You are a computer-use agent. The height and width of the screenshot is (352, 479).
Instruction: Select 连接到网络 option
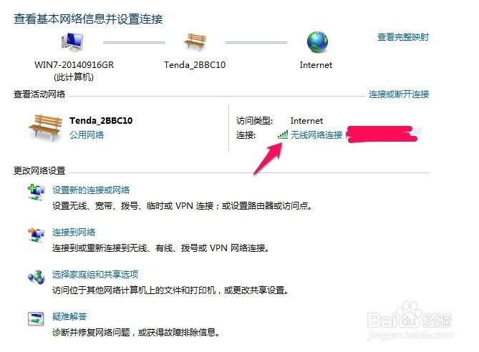74,232
